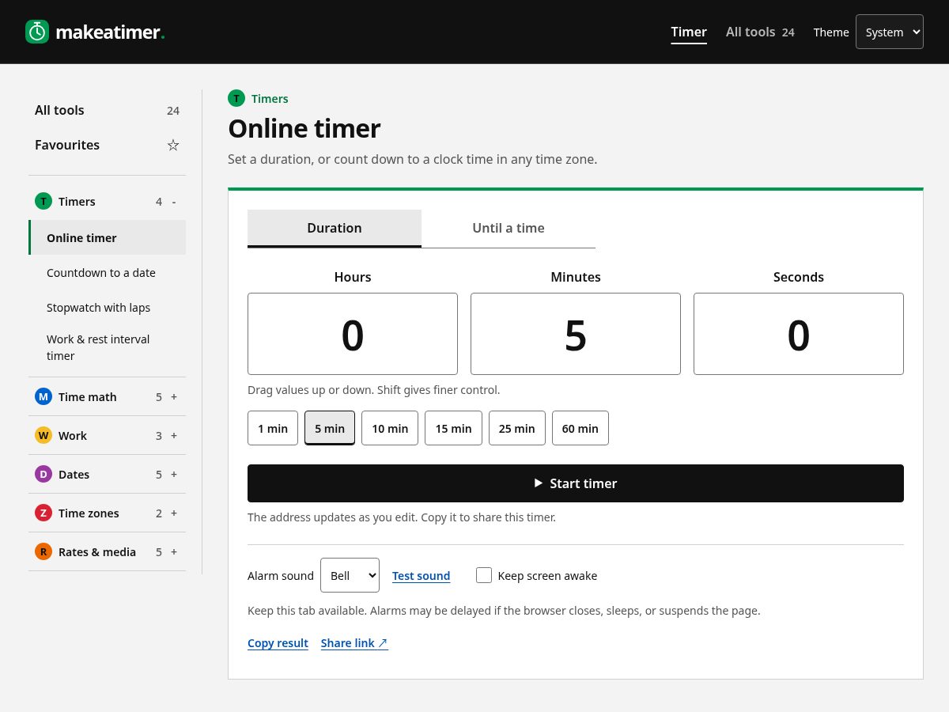Click the Copy result link

[x=278, y=643]
